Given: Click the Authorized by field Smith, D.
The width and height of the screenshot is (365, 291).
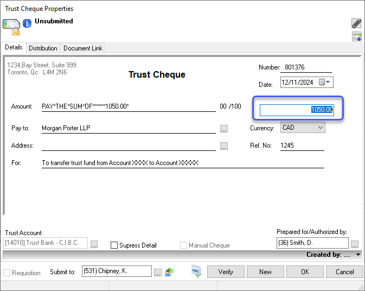Looking at the screenshot, I should click(312, 243).
